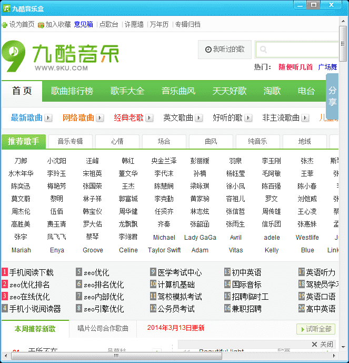This screenshot has height=363, width=349.
Task: Open the 意见箱 link
Action: click(84, 24)
